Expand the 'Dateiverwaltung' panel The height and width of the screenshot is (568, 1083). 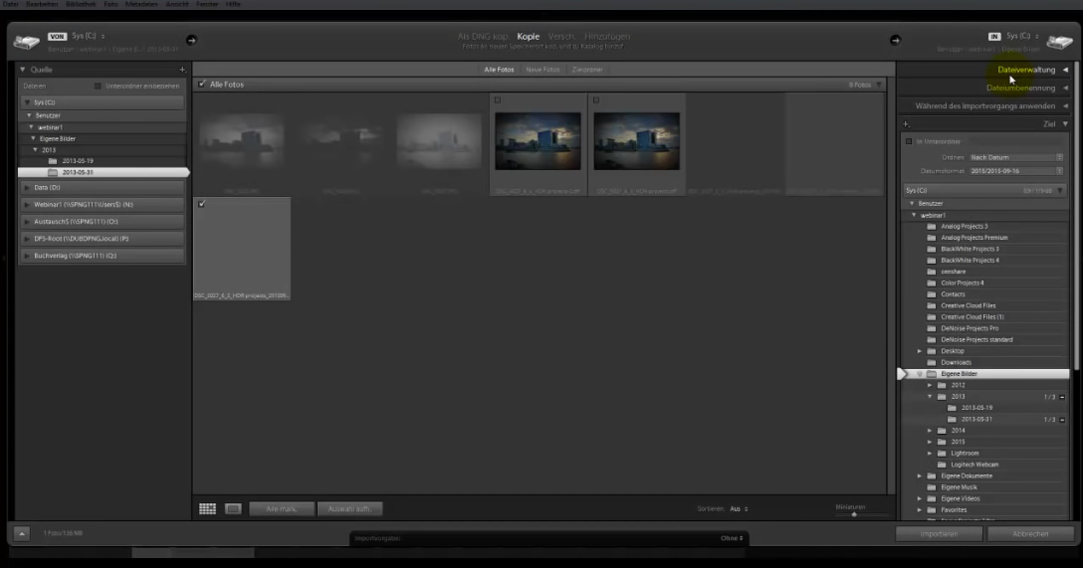[x=1025, y=70]
